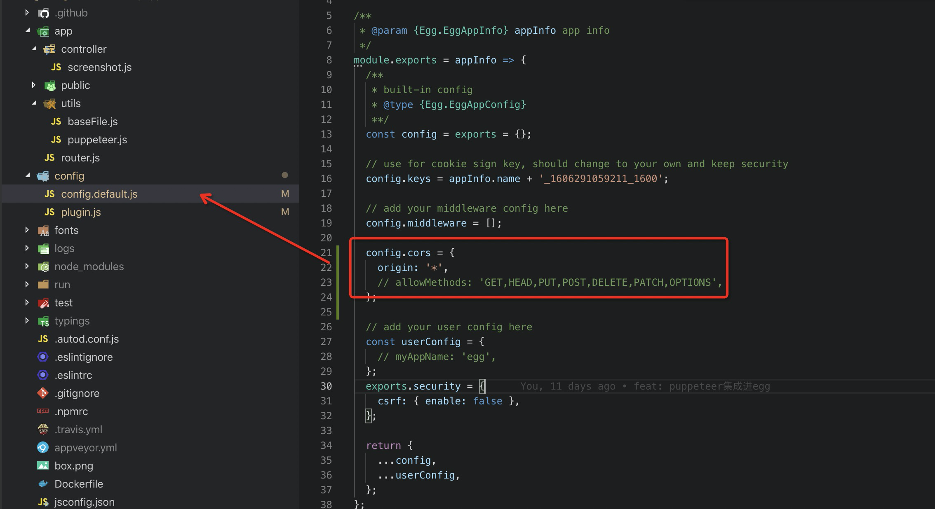Collapse the config folder
Image resolution: width=935 pixels, height=509 pixels.
(28, 175)
